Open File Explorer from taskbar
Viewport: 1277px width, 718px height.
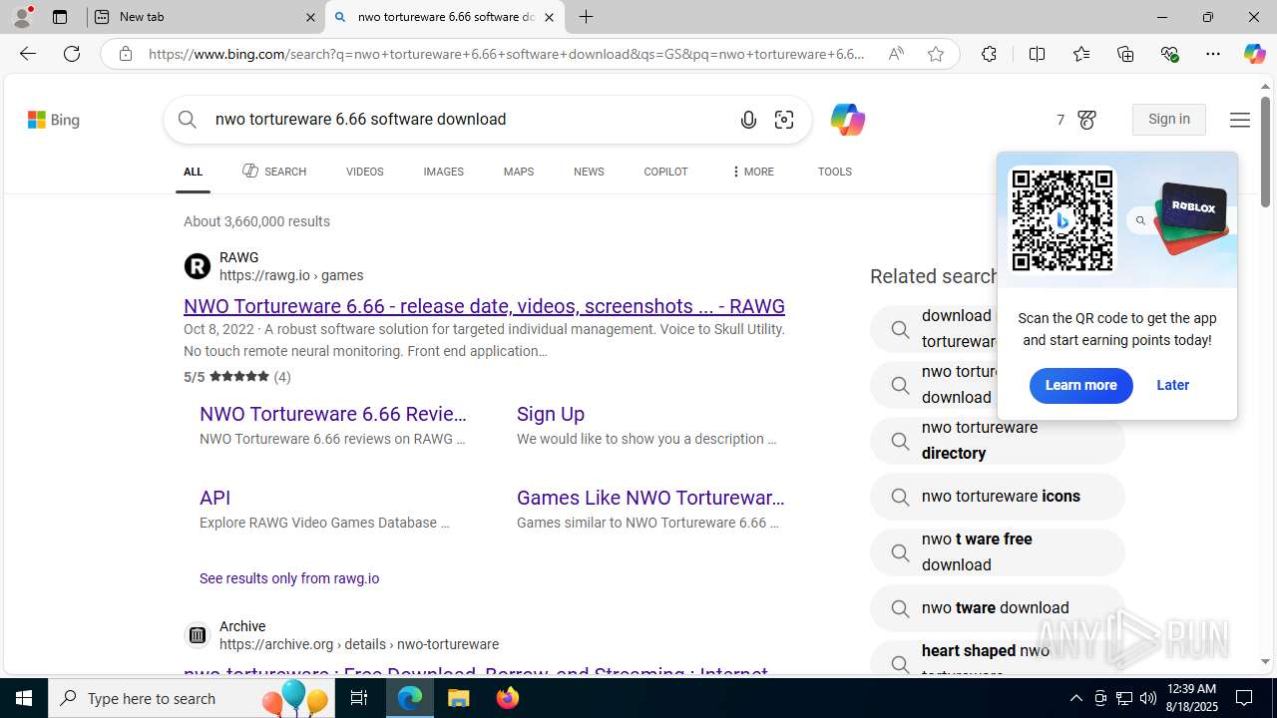click(x=459, y=698)
